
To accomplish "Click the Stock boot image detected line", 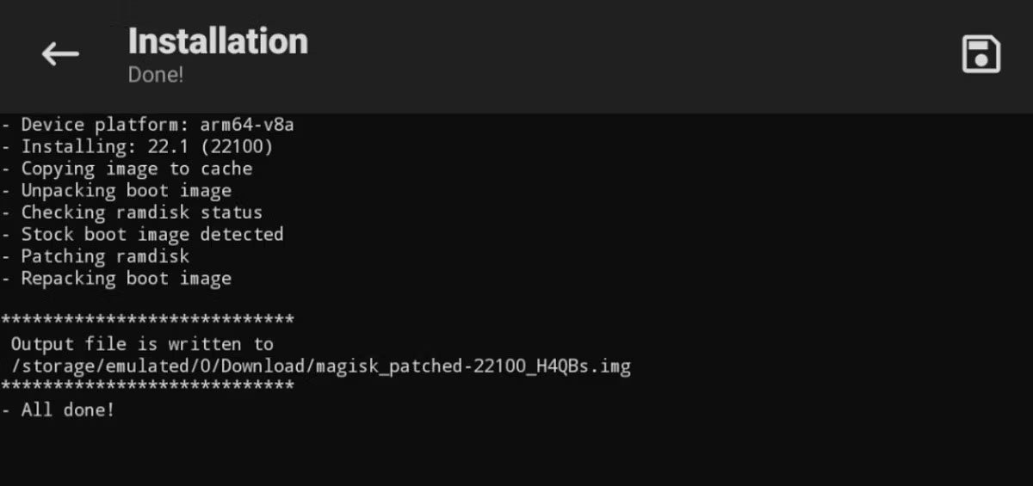I will (x=142, y=234).
